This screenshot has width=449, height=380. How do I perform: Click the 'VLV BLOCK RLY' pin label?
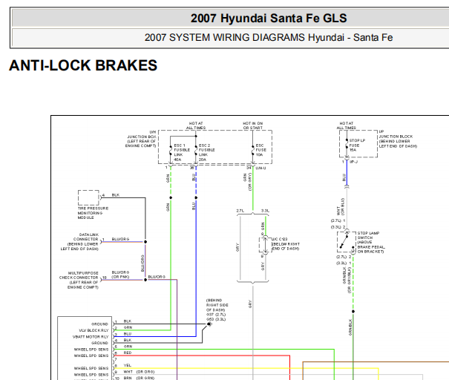coord(94,330)
